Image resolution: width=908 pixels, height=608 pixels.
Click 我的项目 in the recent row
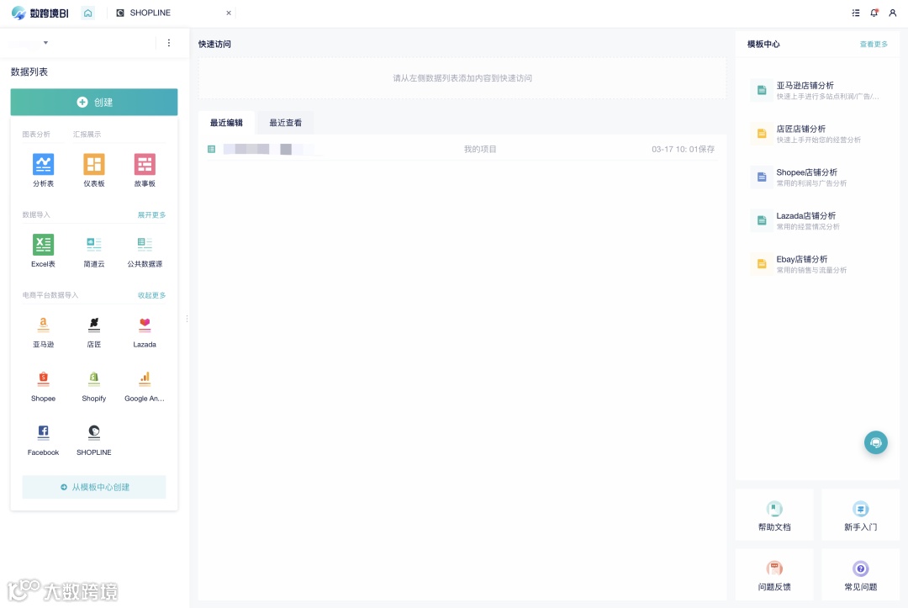point(480,150)
